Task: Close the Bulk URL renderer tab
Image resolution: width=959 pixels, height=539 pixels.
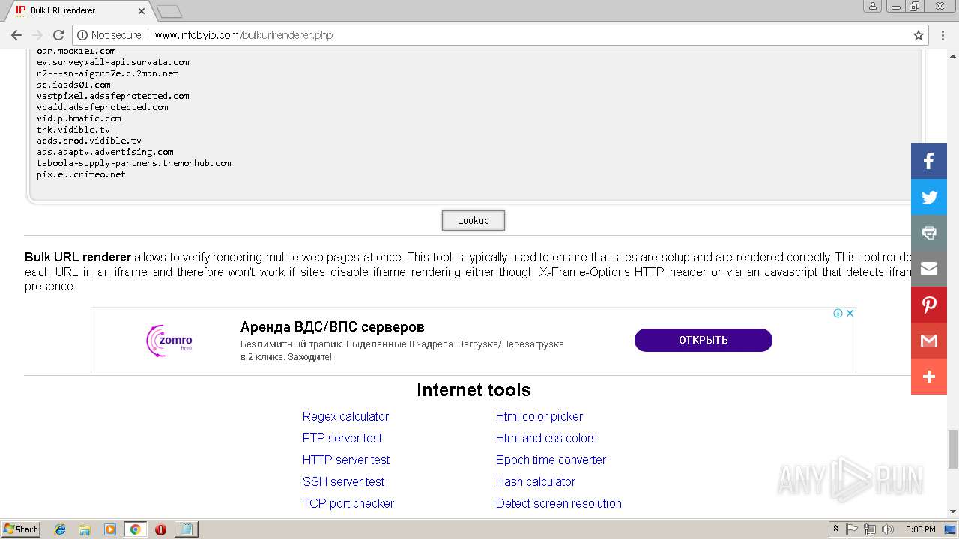Action: (x=142, y=11)
